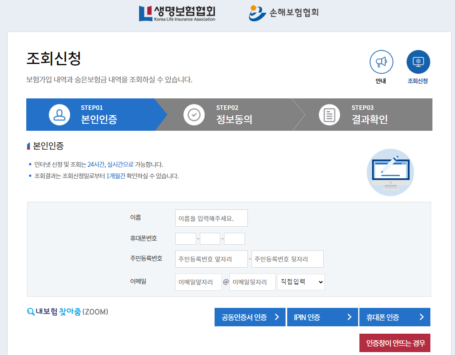
Task: Click the 인증창이 안뜨는 경우 button
Action: [x=395, y=343]
